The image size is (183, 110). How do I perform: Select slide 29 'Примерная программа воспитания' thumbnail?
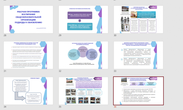click(83, 19)
